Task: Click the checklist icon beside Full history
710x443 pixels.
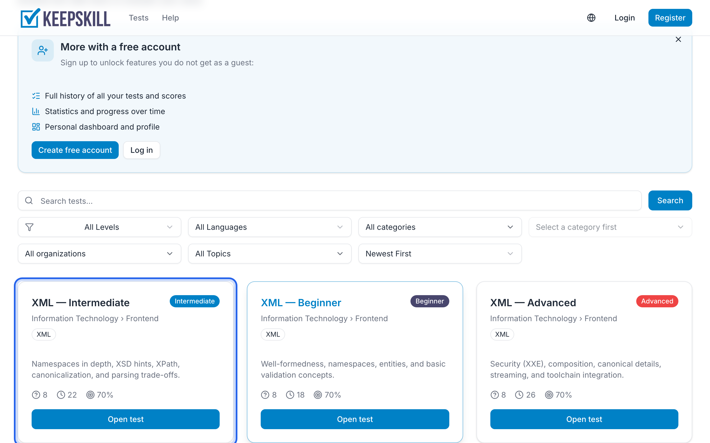Action: point(36,96)
